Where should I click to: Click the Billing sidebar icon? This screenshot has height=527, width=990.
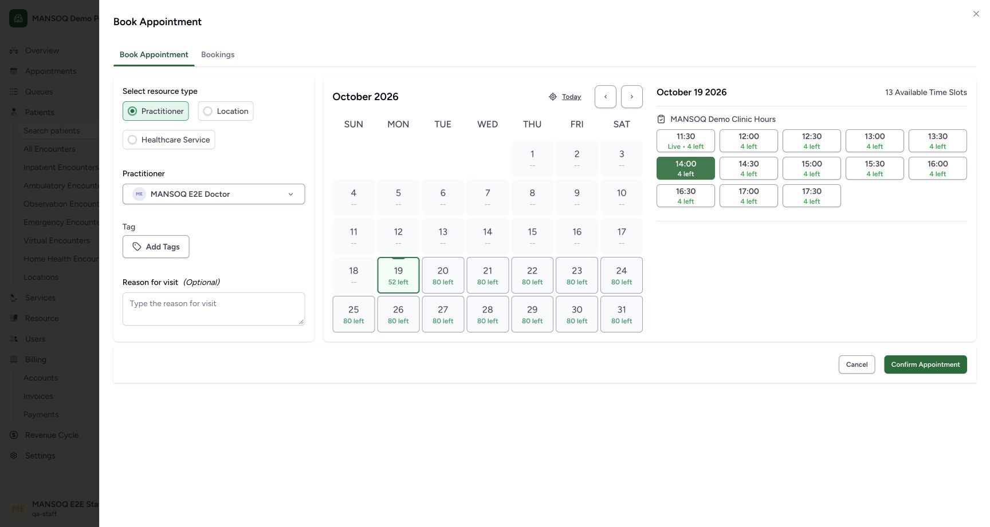(x=14, y=359)
